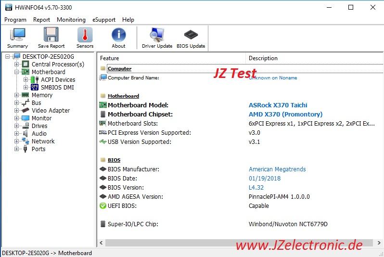This screenshot has width=384, height=257.
Task: Click HWiNFO64 app icon in title bar
Action: pos(9,7)
